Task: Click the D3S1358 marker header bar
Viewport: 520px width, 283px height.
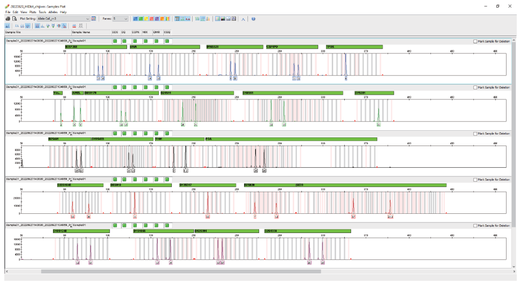Action: coord(96,47)
